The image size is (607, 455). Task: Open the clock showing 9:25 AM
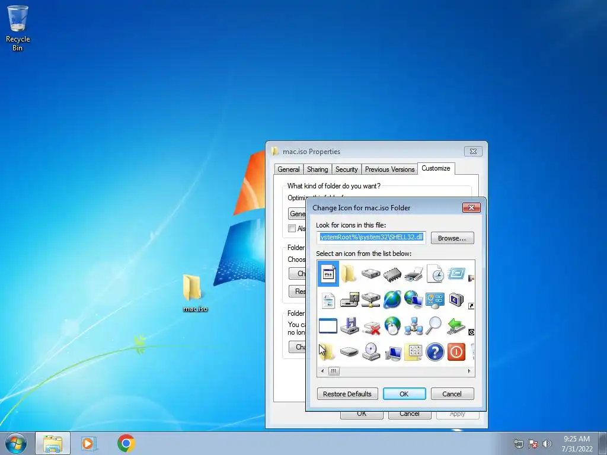click(x=577, y=444)
